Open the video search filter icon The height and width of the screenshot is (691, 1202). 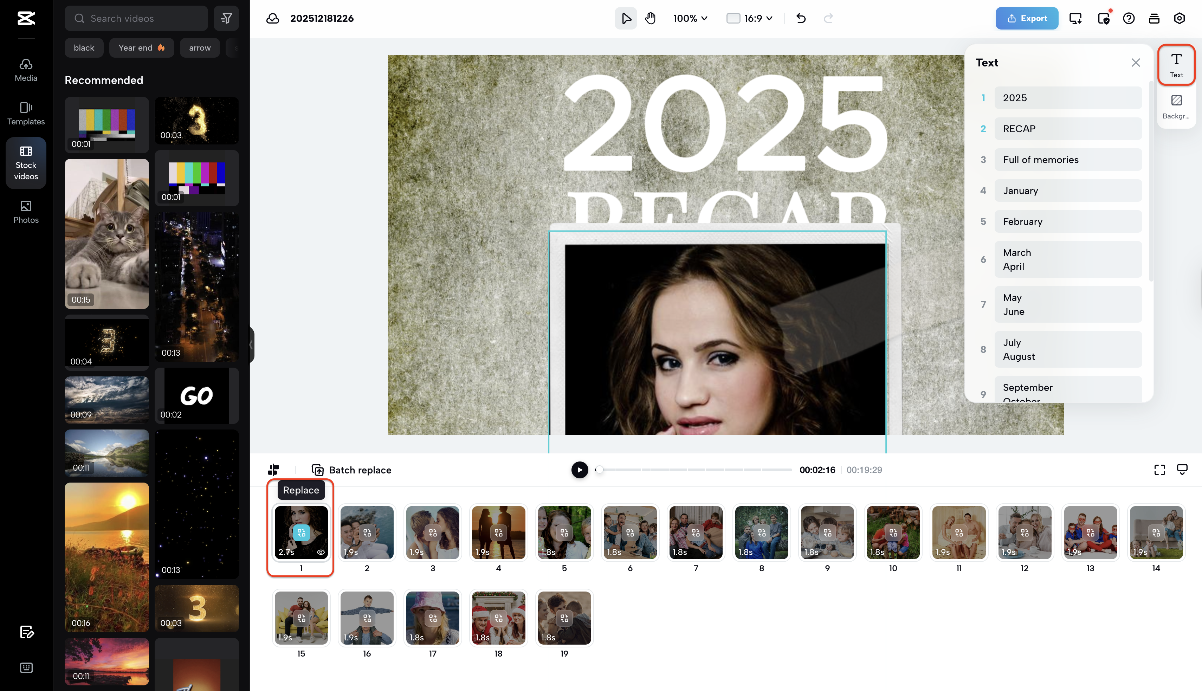(226, 18)
